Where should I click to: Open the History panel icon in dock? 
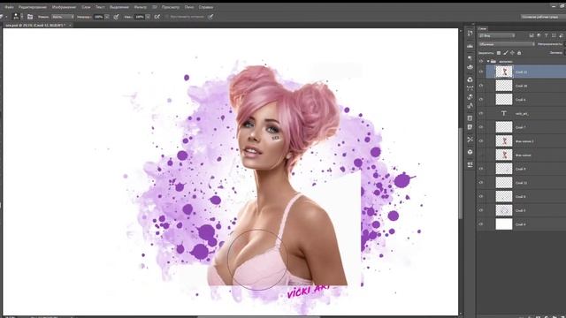[x=470, y=34]
